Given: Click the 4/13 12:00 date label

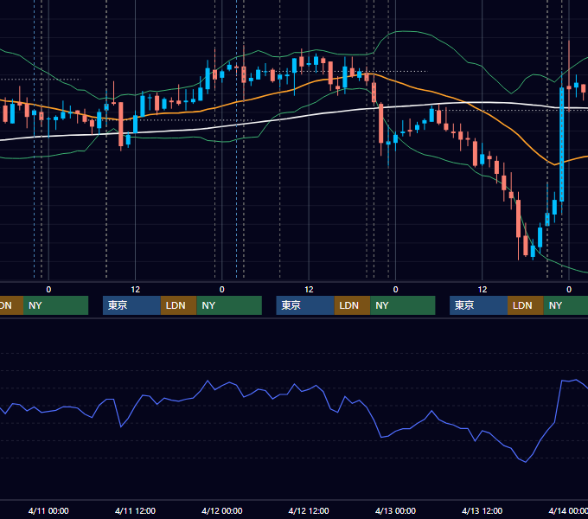Looking at the screenshot, I should pyautogui.click(x=483, y=510).
